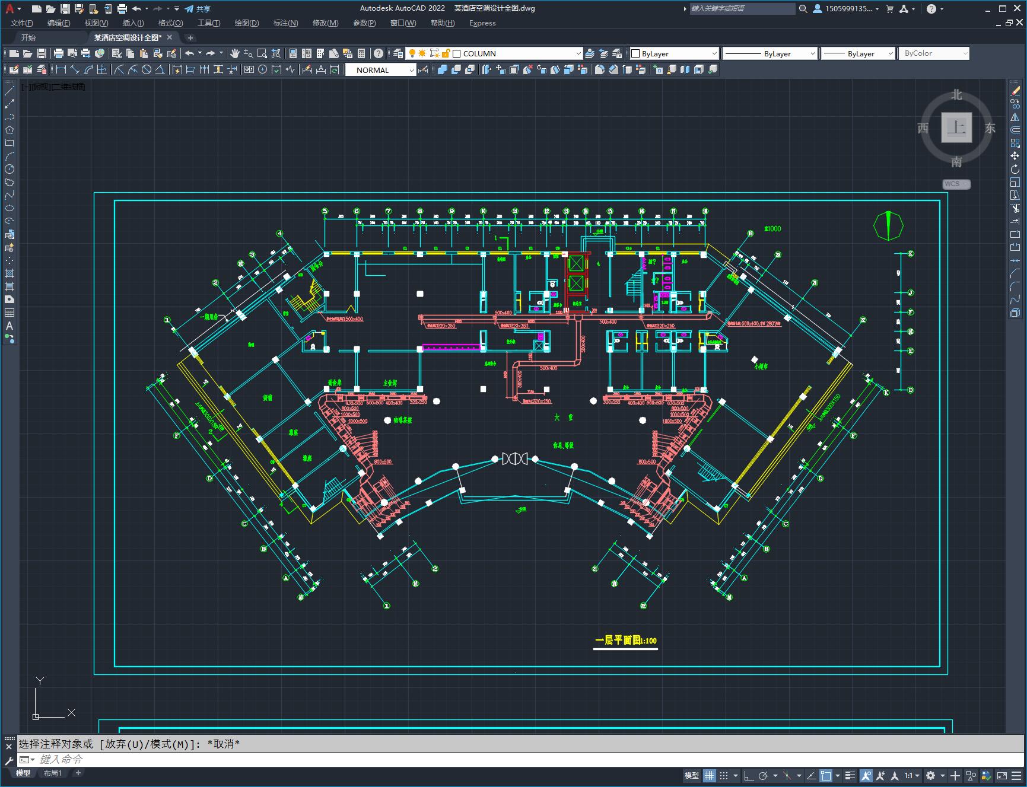Image resolution: width=1027 pixels, height=787 pixels.
Task: Click the Customize wrench icon by command line
Action: [9, 760]
